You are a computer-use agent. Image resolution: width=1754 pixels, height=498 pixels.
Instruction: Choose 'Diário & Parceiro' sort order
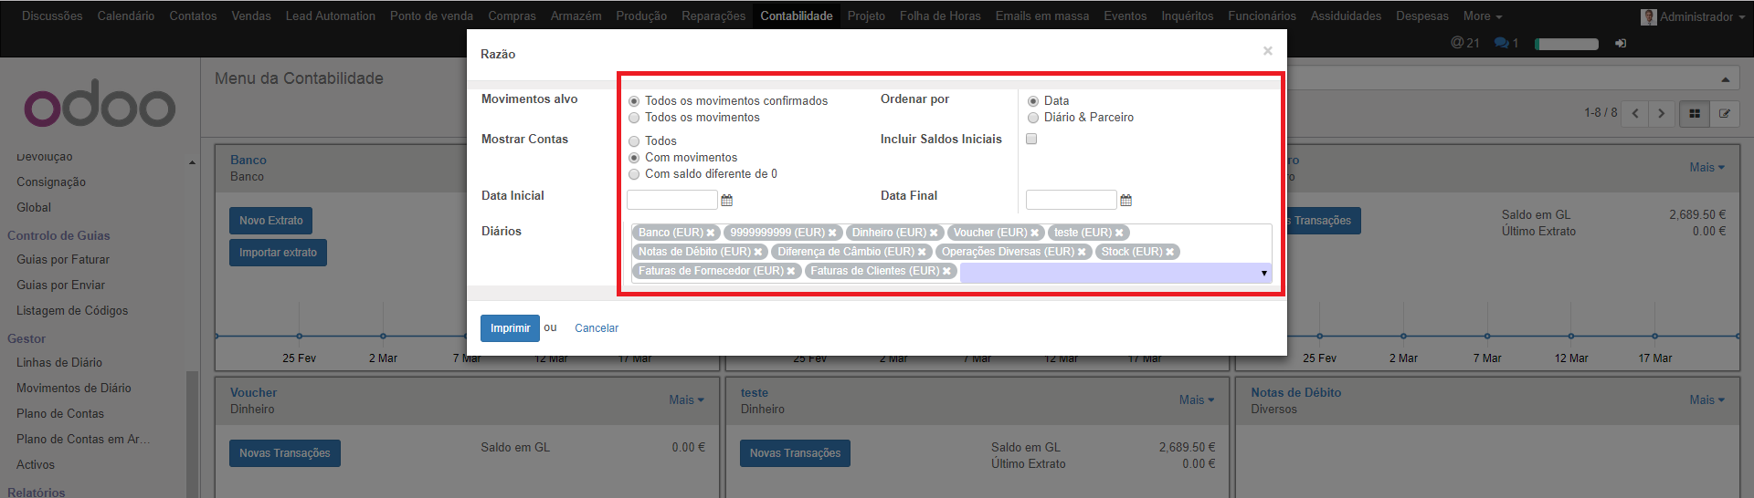(x=1033, y=118)
